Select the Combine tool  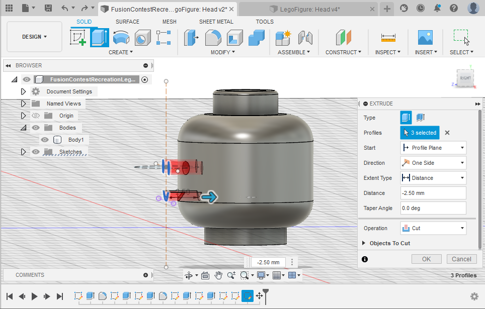coord(257,37)
